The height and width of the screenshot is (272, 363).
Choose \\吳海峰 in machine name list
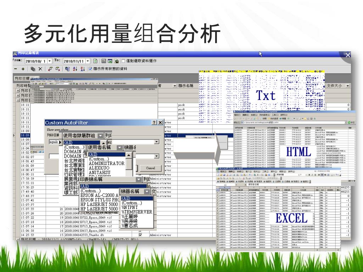pos(130,221)
